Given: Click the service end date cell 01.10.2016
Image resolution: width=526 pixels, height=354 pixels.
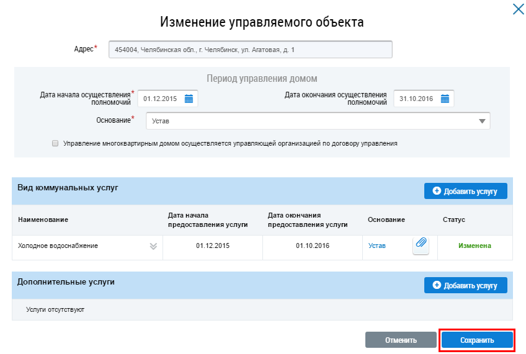Looking at the screenshot, I should click(313, 246).
